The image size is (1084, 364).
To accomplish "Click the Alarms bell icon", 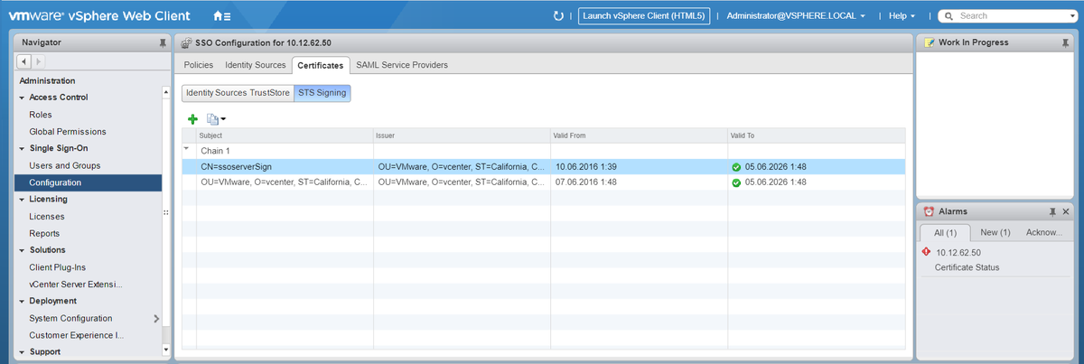I will (x=929, y=210).
